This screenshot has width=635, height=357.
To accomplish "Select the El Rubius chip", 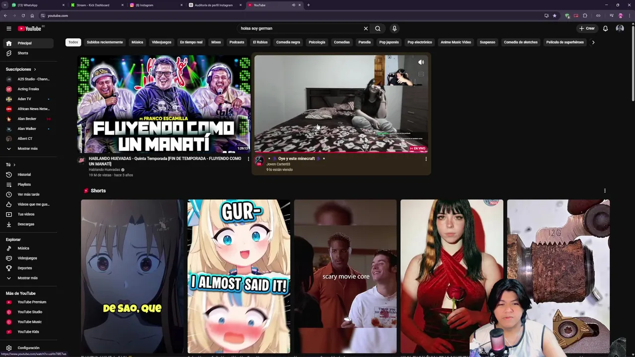I will [x=260, y=42].
